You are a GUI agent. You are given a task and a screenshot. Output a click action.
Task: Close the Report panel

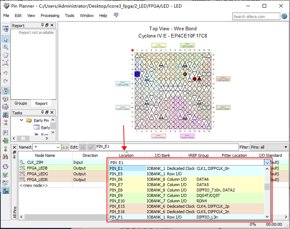[52, 25]
